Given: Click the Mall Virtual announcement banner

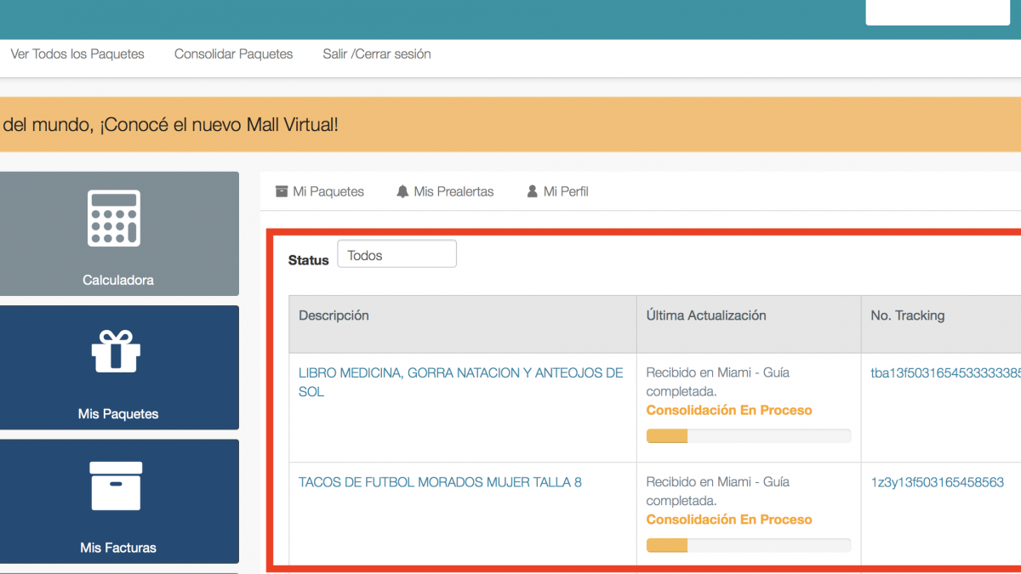Looking at the screenshot, I should [x=510, y=124].
